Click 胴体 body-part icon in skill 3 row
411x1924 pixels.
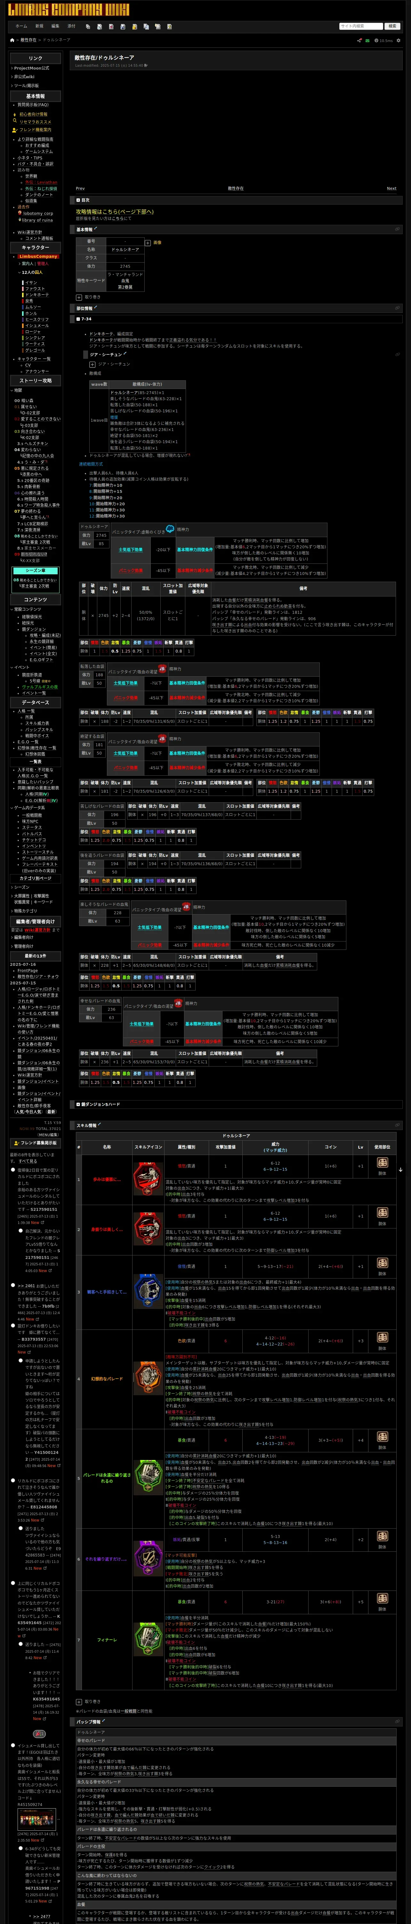(x=382, y=1264)
